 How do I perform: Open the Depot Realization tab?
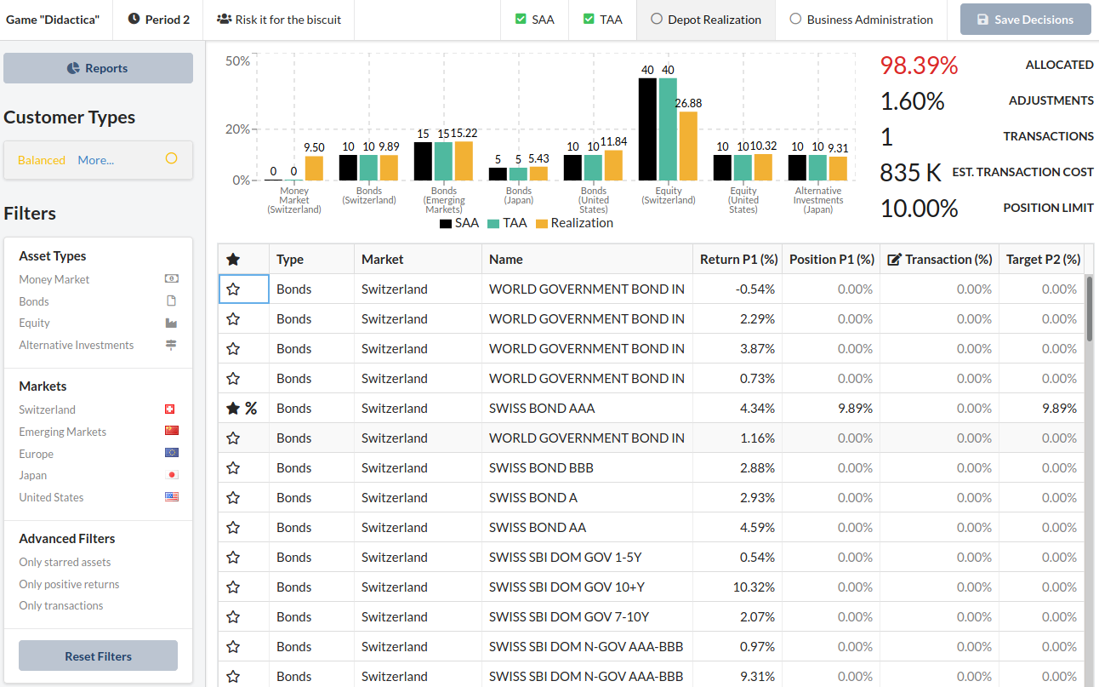[x=705, y=20]
